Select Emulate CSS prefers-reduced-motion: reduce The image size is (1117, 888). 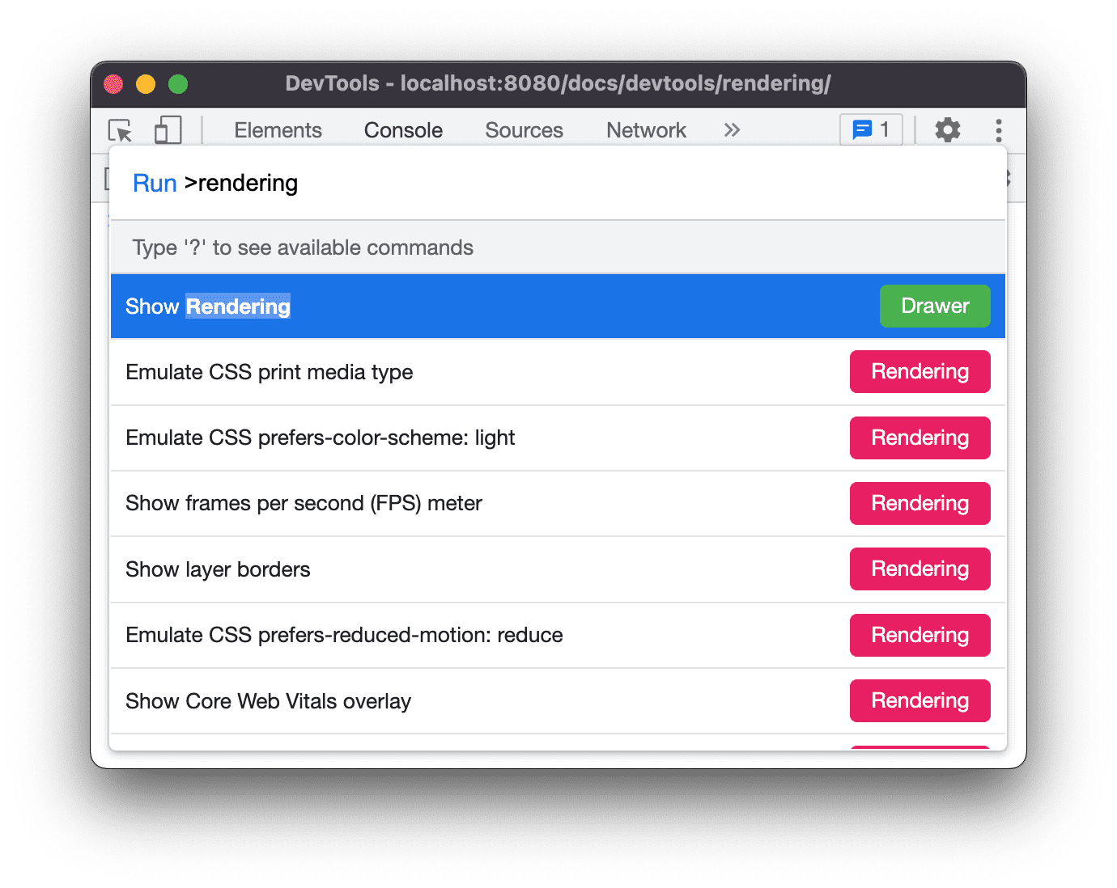point(343,635)
